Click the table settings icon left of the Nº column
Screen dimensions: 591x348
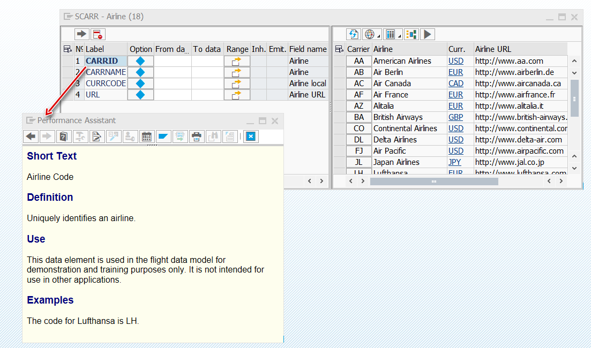68,49
